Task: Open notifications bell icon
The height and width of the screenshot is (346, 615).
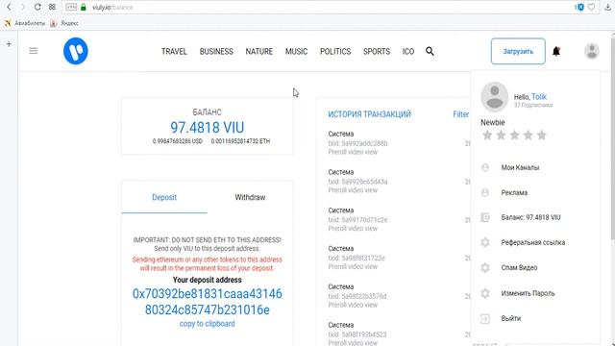Action: coord(556,51)
